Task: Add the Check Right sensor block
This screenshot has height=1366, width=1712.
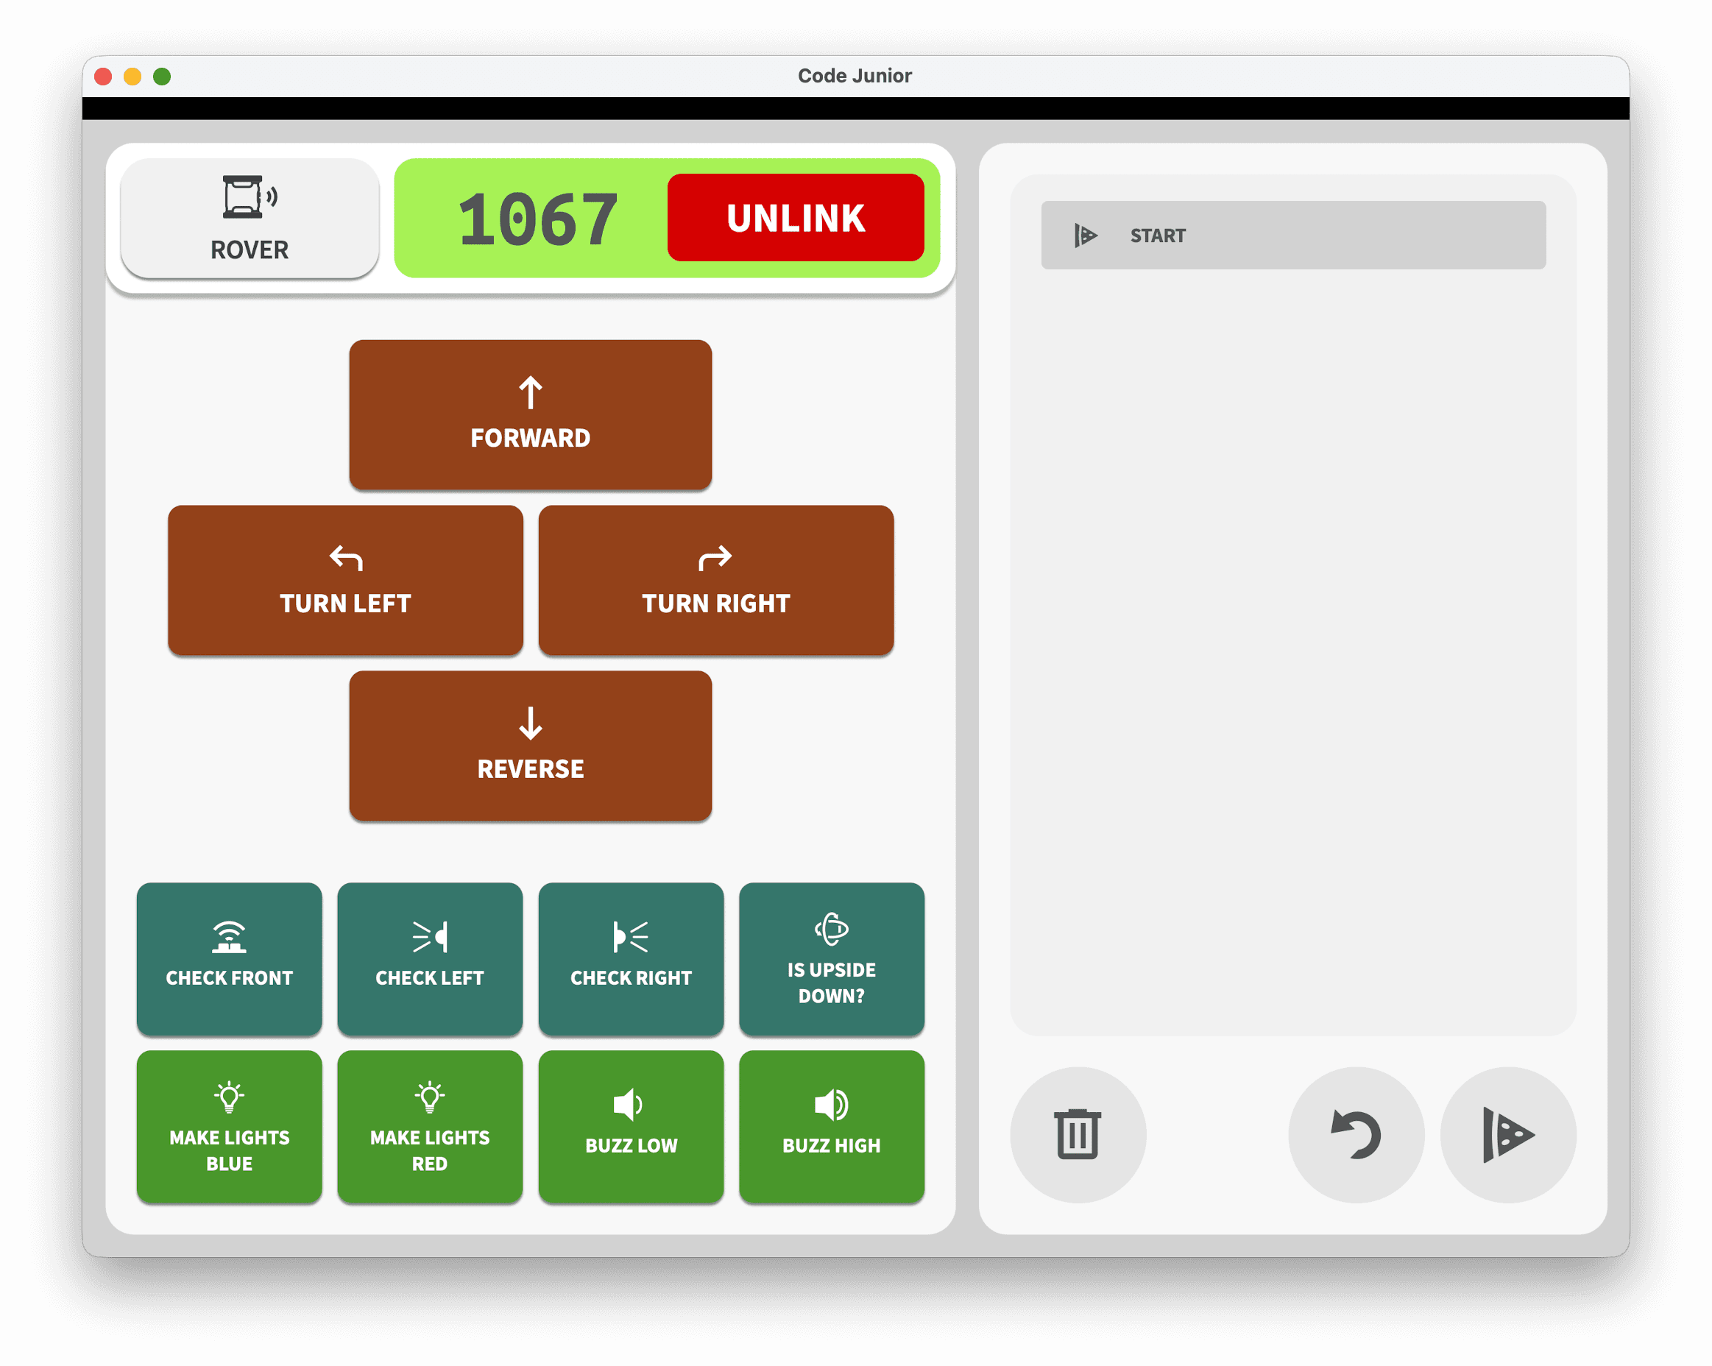Action: pyautogui.click(x=631, y=958)
